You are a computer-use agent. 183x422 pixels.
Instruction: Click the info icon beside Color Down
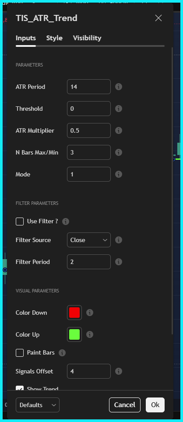coord(90,313)
